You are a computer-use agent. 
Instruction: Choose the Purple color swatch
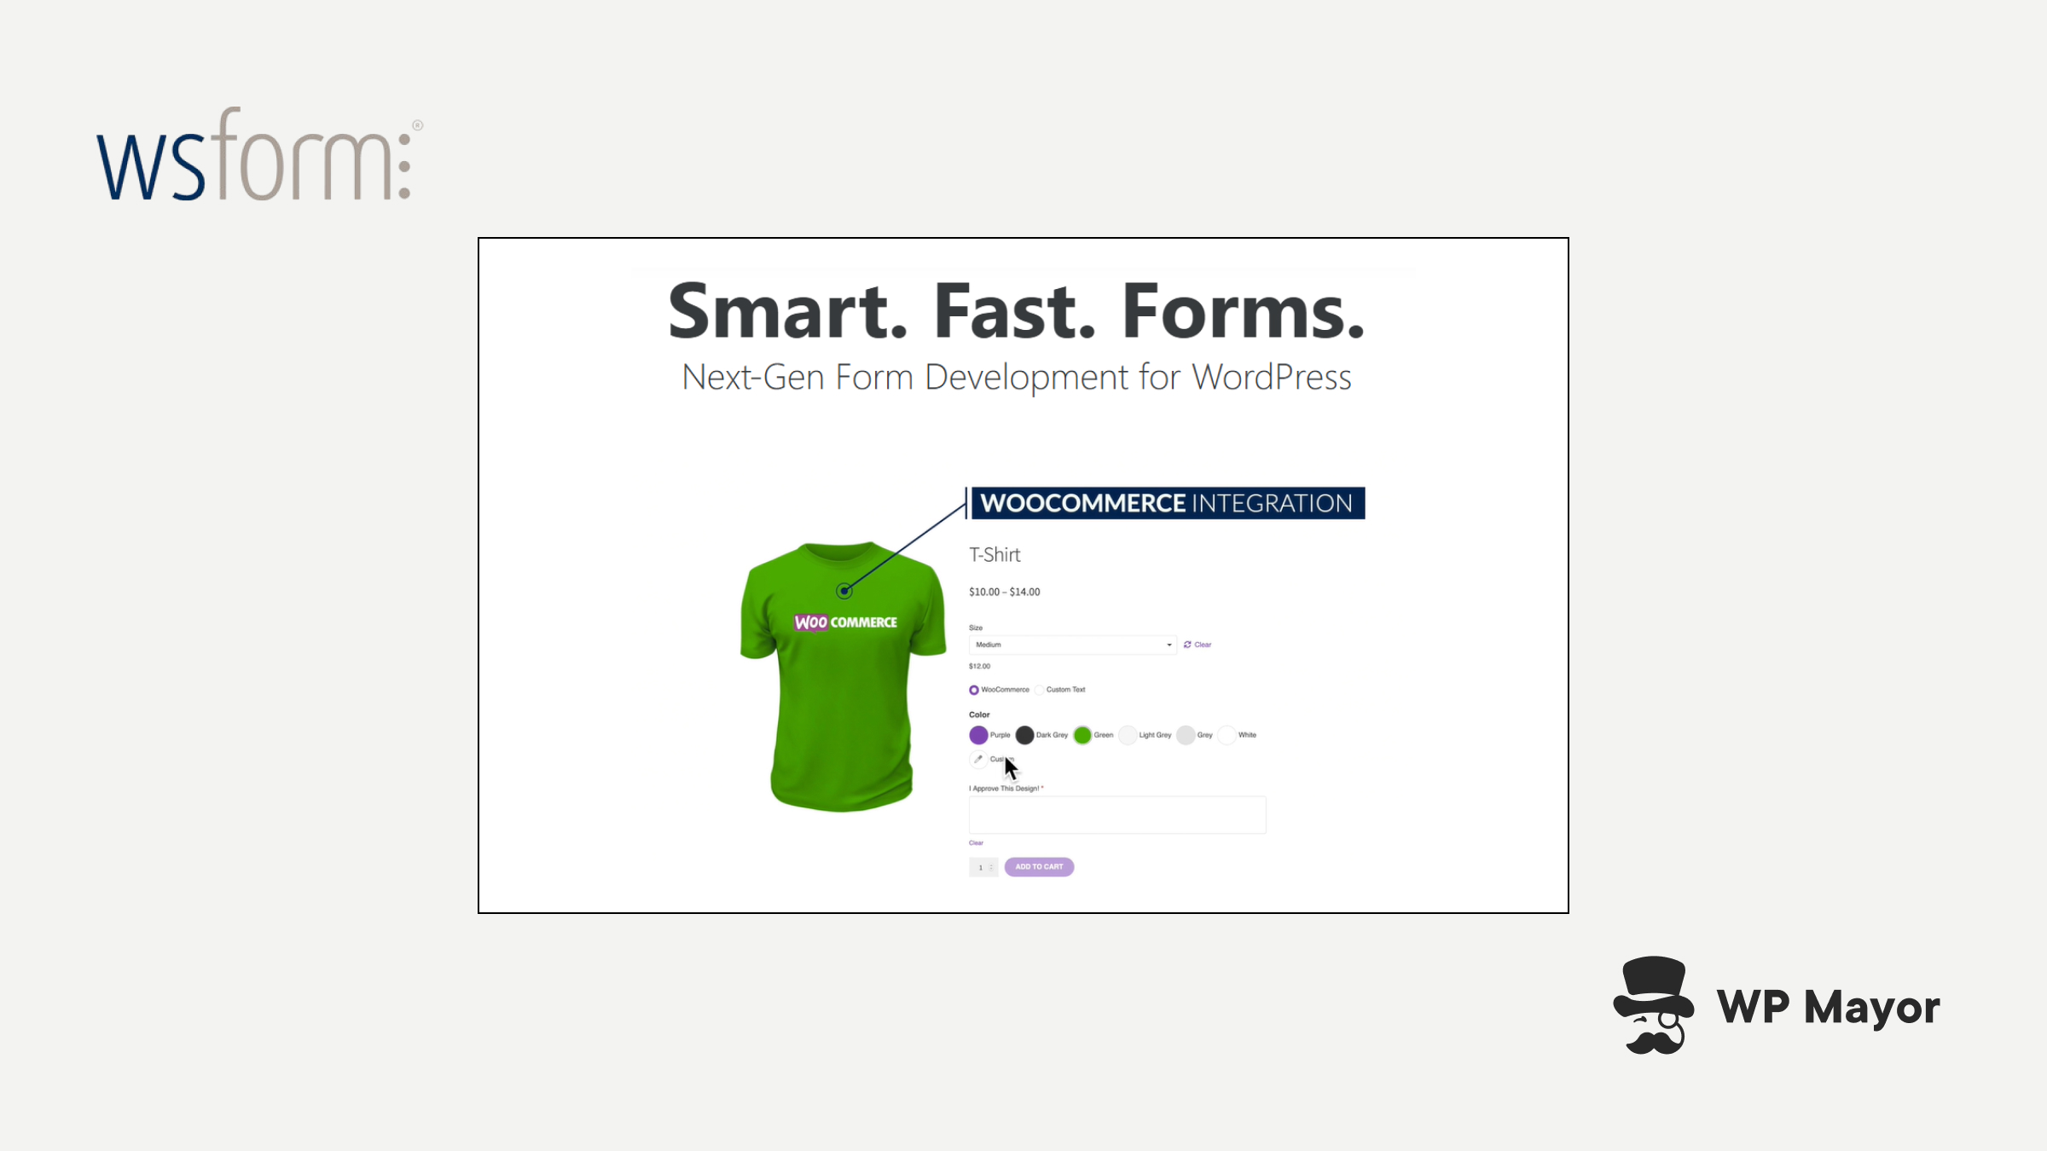coord(978,735)
